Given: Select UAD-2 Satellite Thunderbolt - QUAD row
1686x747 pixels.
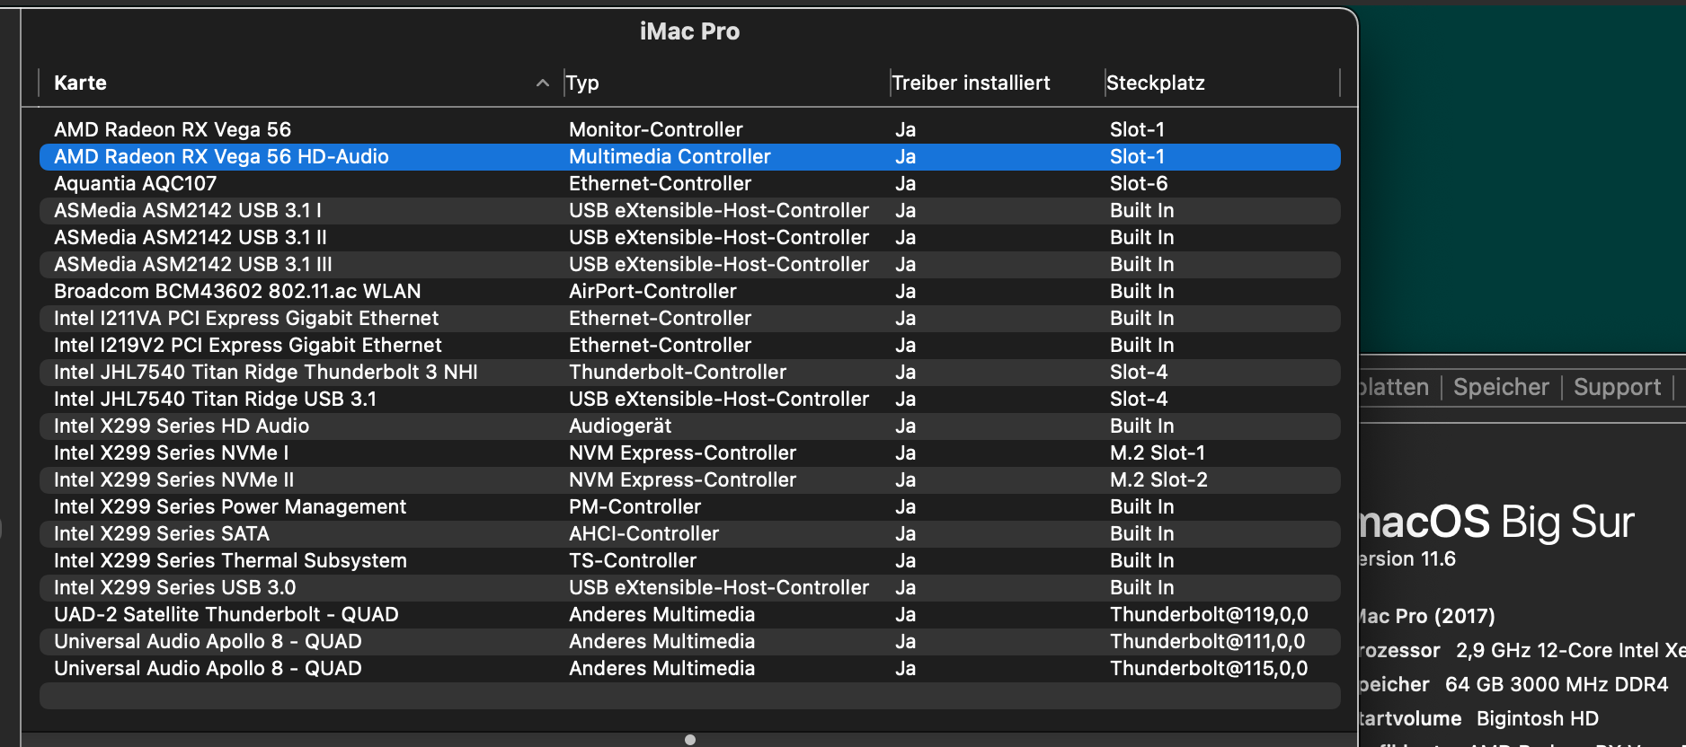Looking at the screenshot, I should click(689, 614).
